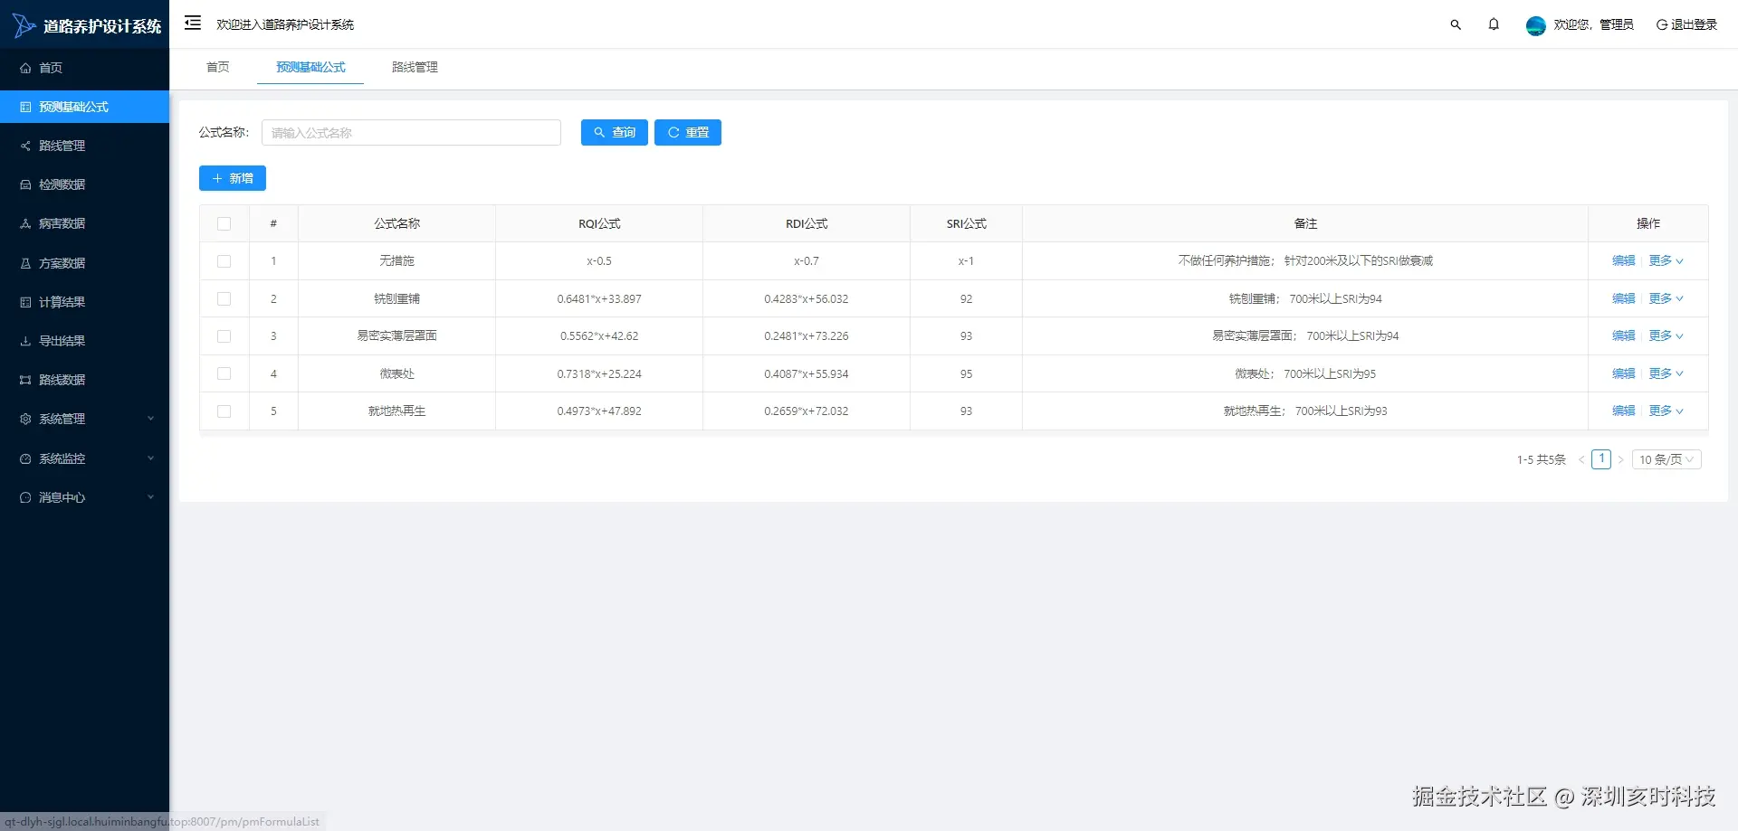1738x831 pixels.
Task: Check the box for row 铣刨重铺
Action: tap(224, 298)
